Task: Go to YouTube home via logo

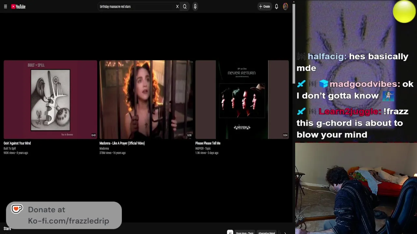Action: tap(18, 6)
